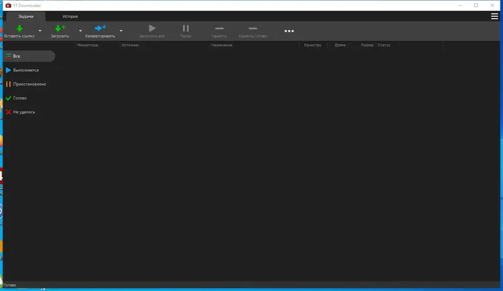
Task: Click the Загрузить download icon
Action: pyautogui.click(x=60, y=28)
